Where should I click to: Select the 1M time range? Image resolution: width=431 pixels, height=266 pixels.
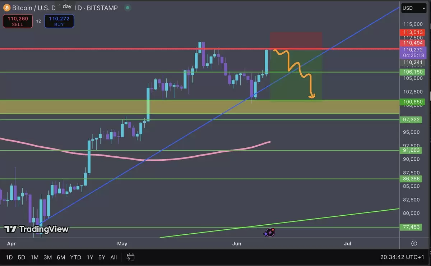(34, 257)
